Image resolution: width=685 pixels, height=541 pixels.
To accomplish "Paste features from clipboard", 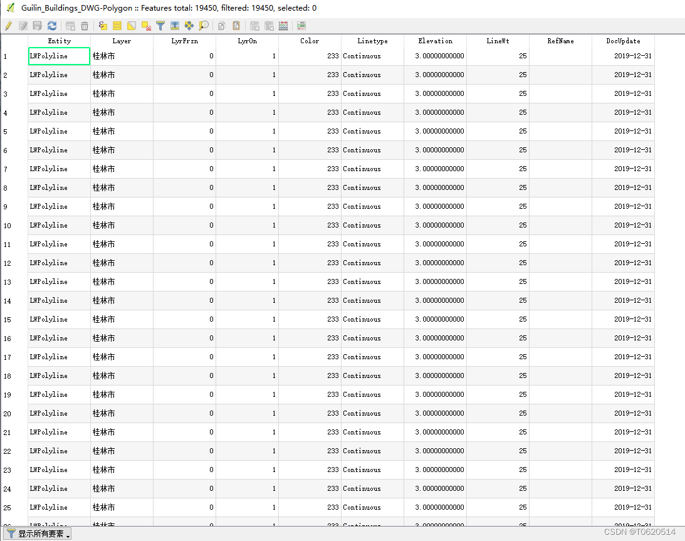I will point(236,26).
